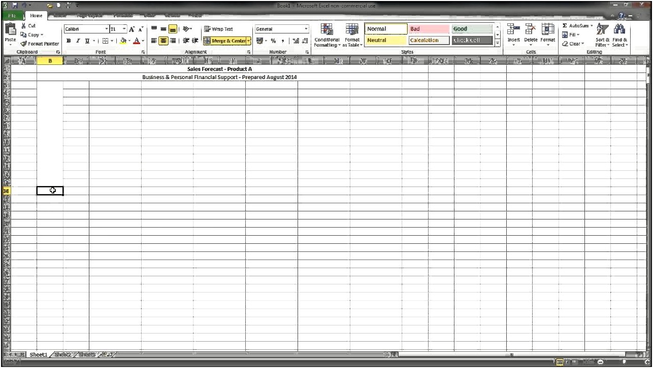Apply the red Font Color
Screen dimensions: 653x368
pos(136,41)
